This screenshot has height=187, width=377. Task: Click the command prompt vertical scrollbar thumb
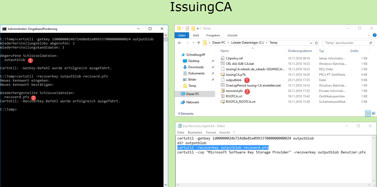pyautogui.click(x=166, y=40)
